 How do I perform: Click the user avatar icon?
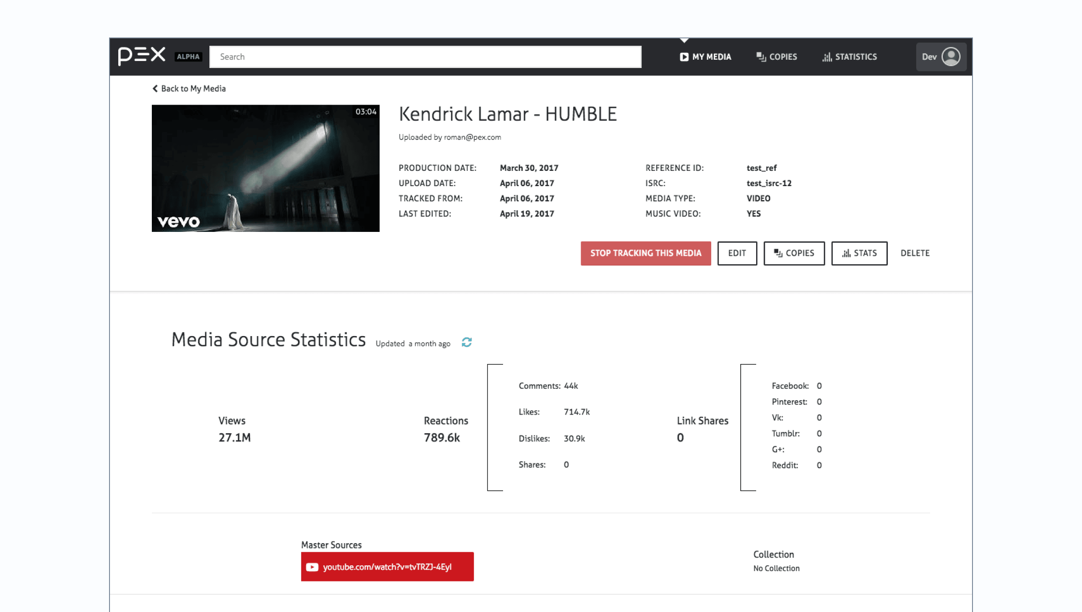951,57
